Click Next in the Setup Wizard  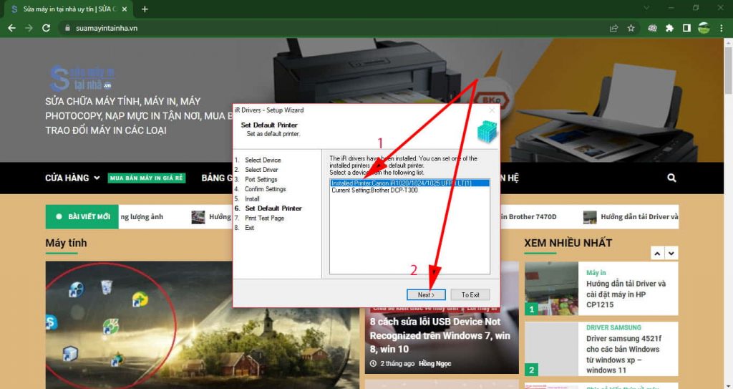coord(426,295)
